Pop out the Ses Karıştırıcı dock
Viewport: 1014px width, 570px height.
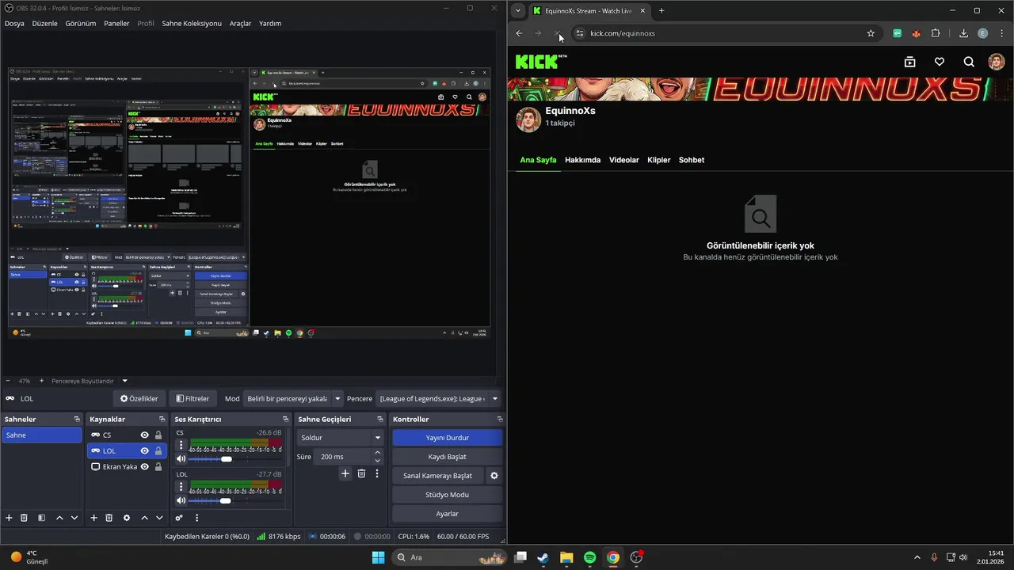pos(285,419)
